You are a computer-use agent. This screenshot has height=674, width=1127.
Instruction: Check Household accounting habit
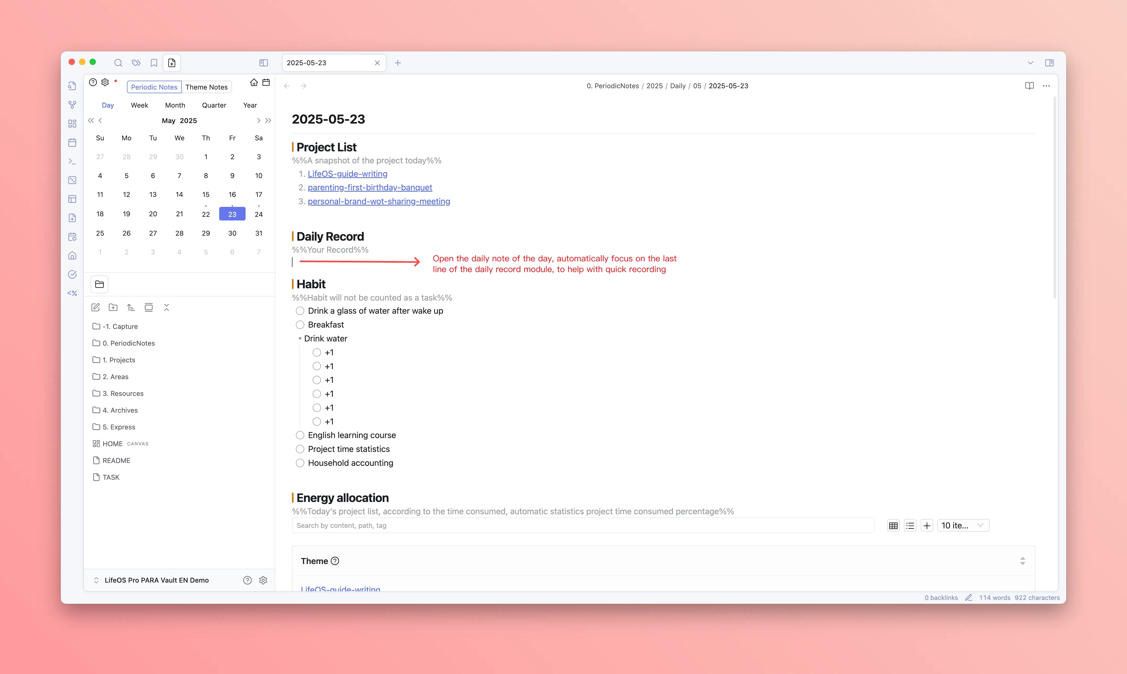tap(300, 463)
